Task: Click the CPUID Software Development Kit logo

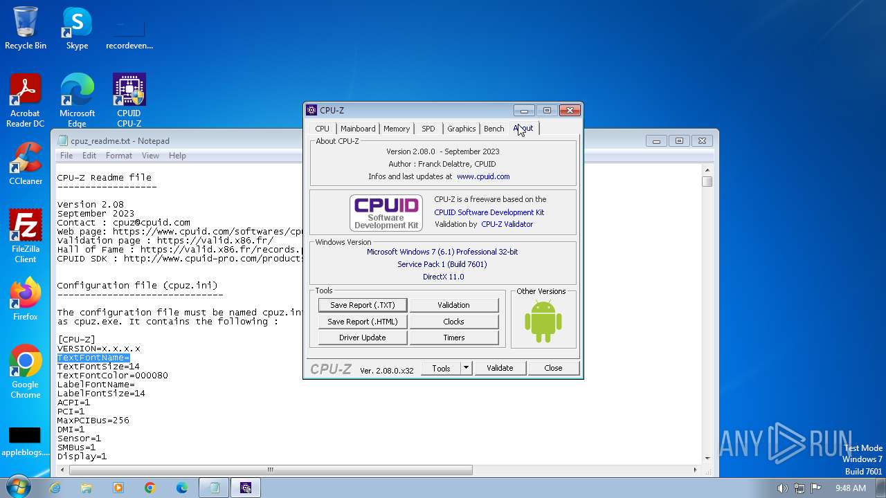Action: (x=386, y=212)
